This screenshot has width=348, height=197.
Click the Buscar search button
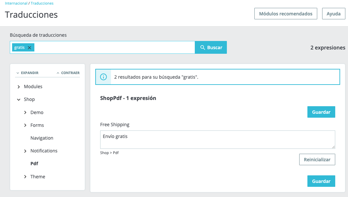pos(211,48)
